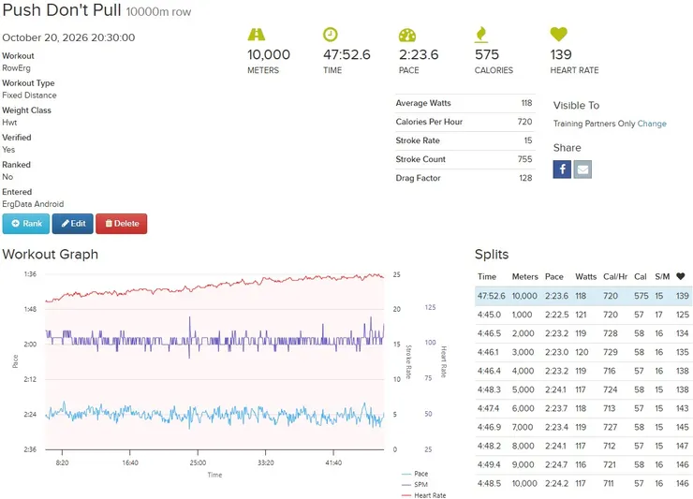Click the Watts column header in Splits
The image size is (693, 499).
coord(585,277)
